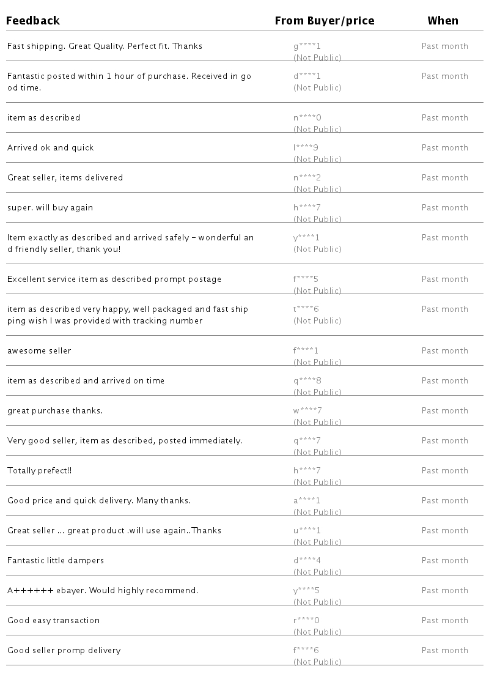Click buyer name u****1
The width and height of the screenshot is (489, 677).
pyautogui.click(x=307, y=531)
